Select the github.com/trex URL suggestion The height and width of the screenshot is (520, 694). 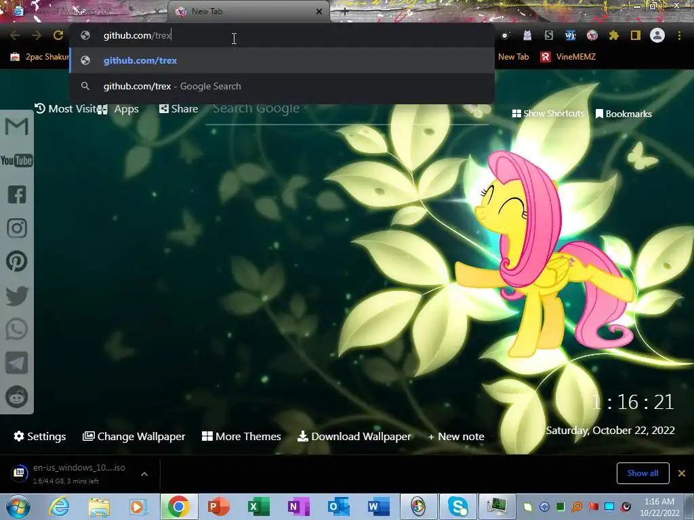point(283,60)
